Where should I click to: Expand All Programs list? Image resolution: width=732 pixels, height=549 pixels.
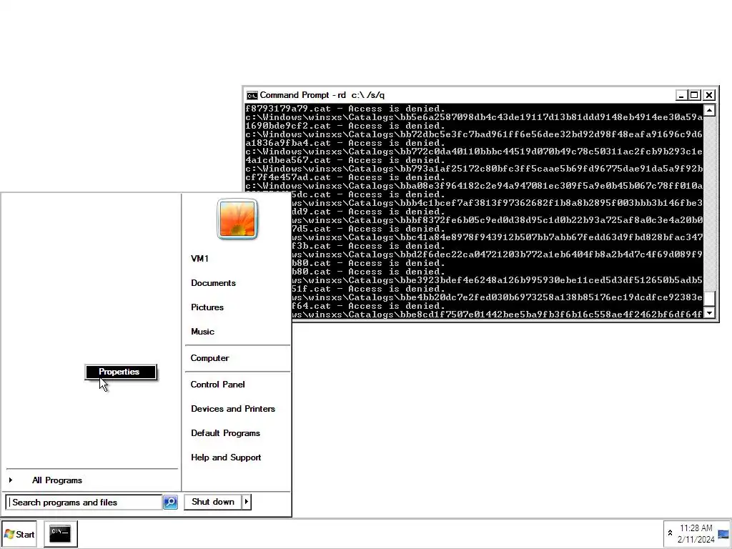point(57,480)
